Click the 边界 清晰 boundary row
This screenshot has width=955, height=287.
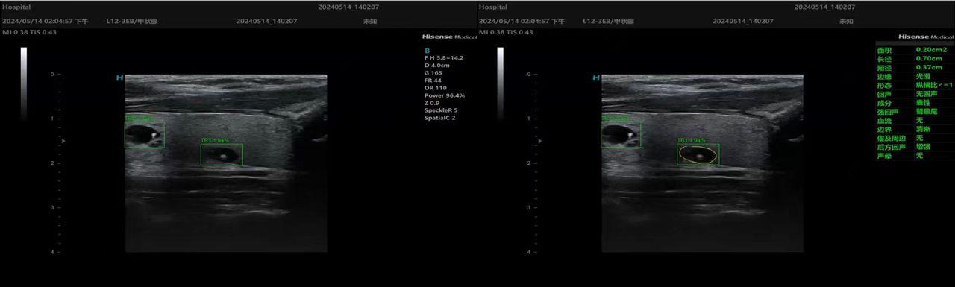(x=915, y=129)
